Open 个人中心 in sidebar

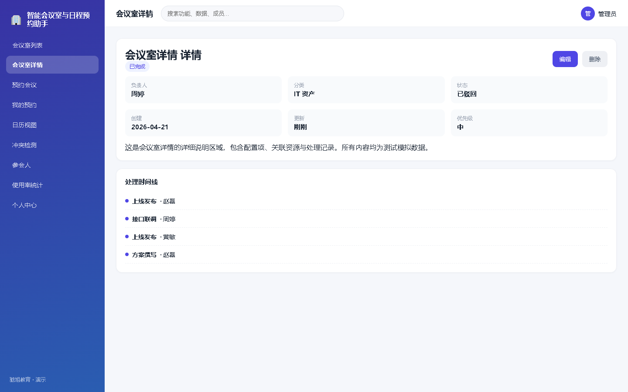pos(52,205)
